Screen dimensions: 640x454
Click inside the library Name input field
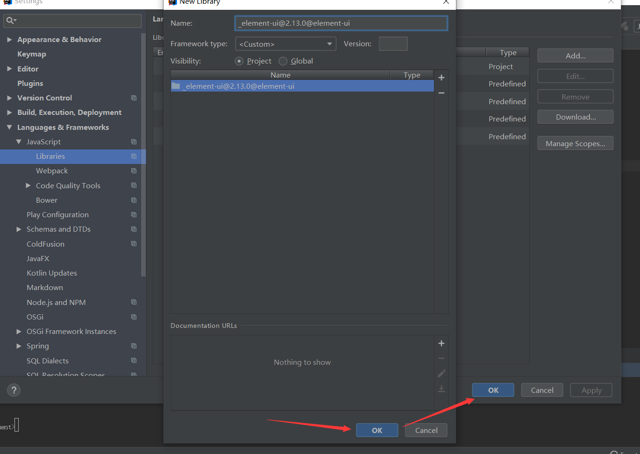click(x=341, y=22)
